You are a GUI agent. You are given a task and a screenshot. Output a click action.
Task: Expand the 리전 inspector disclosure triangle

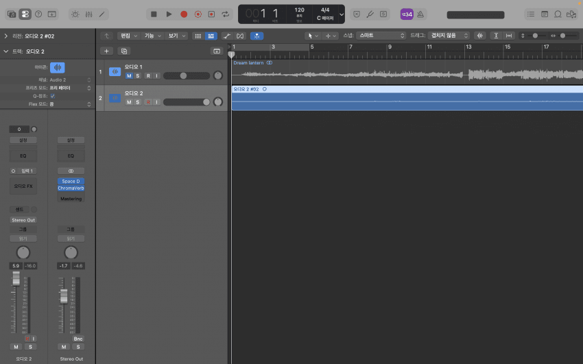point(6,36)
